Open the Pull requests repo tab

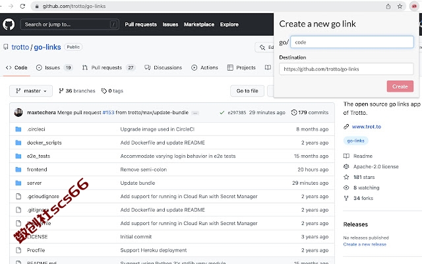(108, 67)
